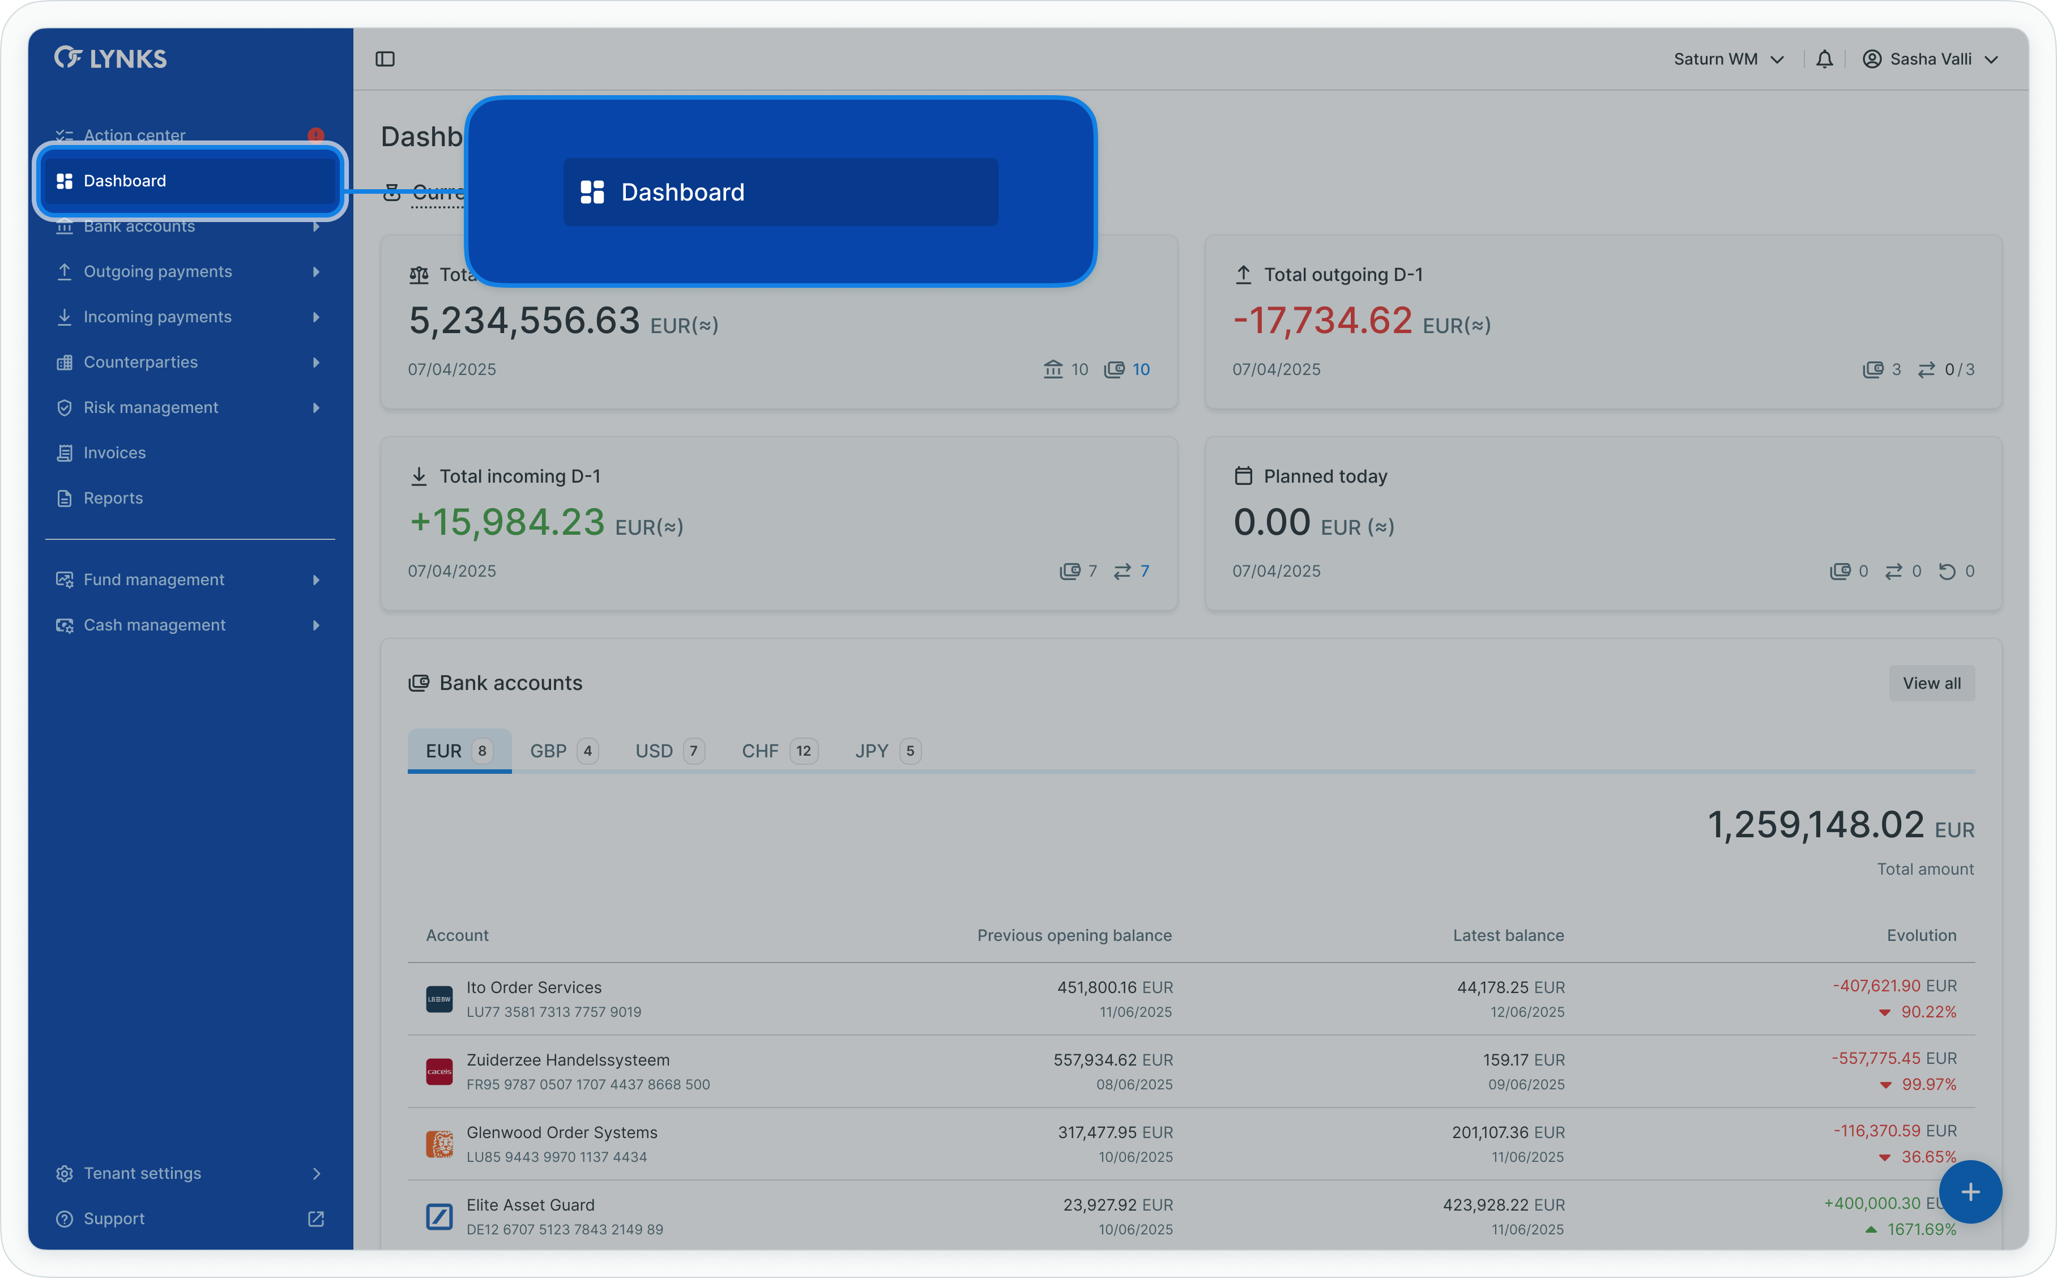Open the Saturn WM tenant dropdown
Image resolution: width=2057 pixels, height=1278 pixels.
point(1729,59)
